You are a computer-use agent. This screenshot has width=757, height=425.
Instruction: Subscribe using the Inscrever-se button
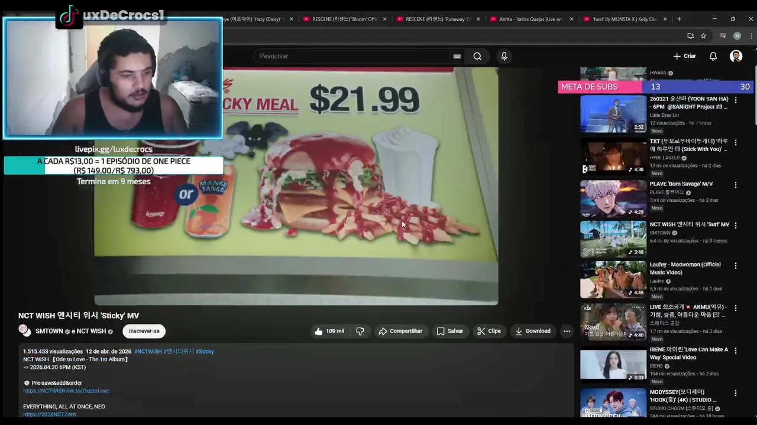144,331
